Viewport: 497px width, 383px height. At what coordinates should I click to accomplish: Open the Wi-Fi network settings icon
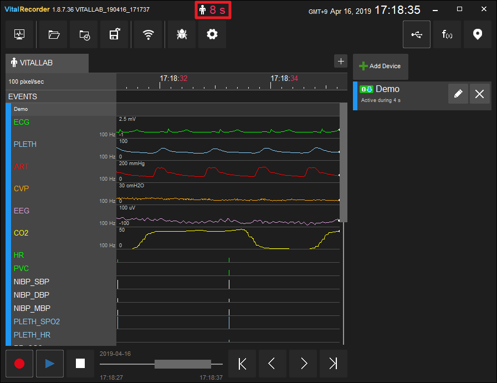pyautogui.click(x=148, y=34)
